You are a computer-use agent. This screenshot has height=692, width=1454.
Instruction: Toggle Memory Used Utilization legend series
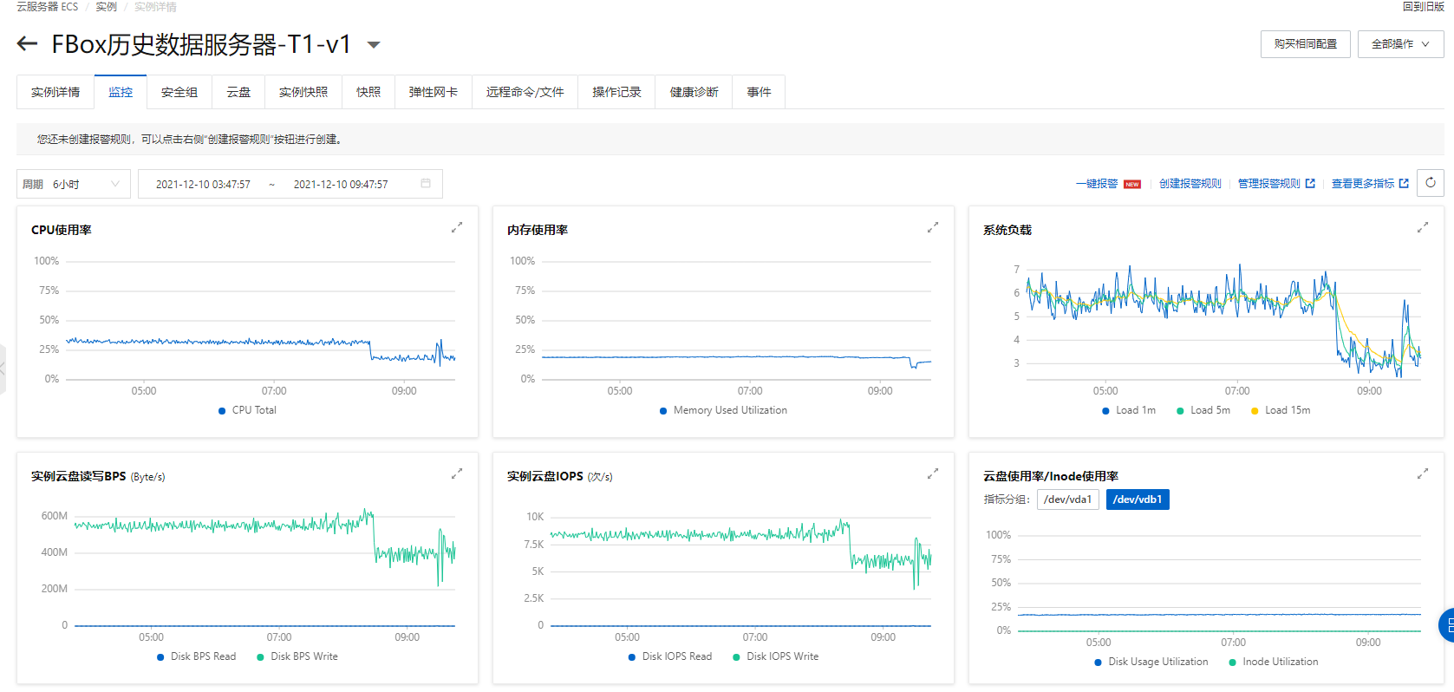[723, 410]
